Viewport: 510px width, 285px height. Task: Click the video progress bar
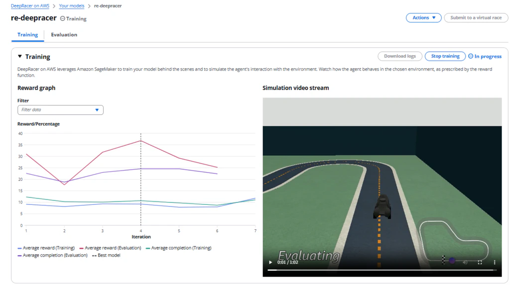[382, 270]
